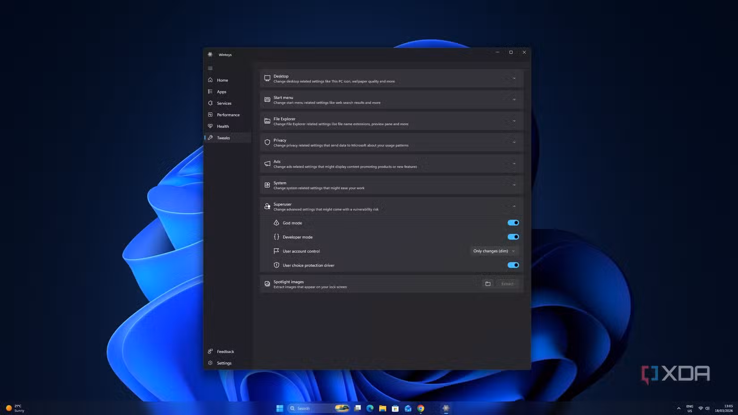The width and height of the screenshot is (738, 415).
Task: Select the Tweaks sidebar item
Action: coord(227,138)
